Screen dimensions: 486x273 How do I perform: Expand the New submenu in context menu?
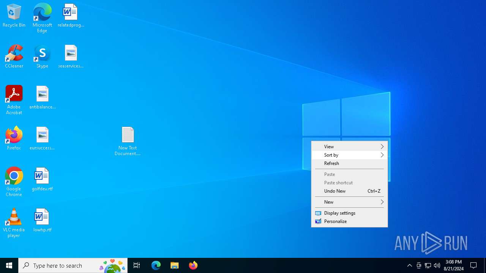click(x=349, y=202)
